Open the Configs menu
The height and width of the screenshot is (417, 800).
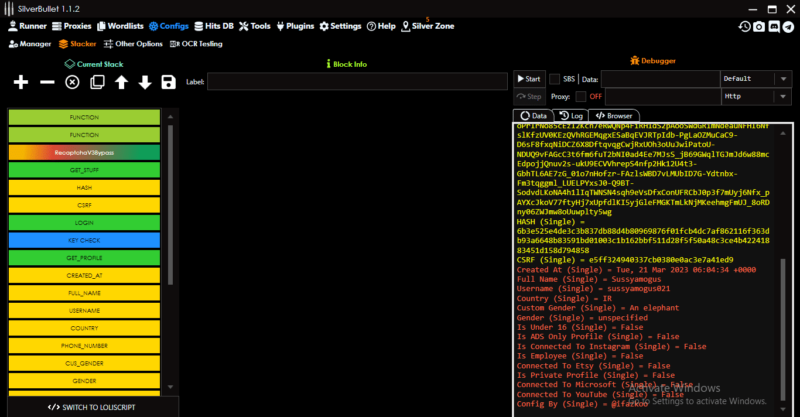click(x=169, y=26)
